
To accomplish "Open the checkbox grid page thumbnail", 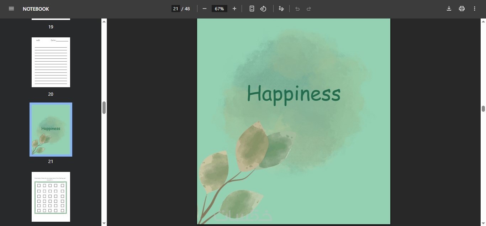I will pos(51,197).
